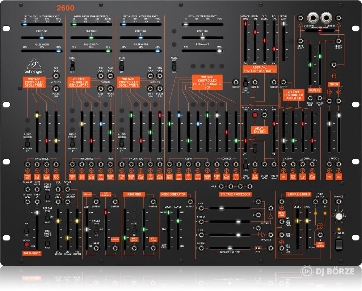Click the L OUTPUT quarter-inch jack

[x=313, y=18]
